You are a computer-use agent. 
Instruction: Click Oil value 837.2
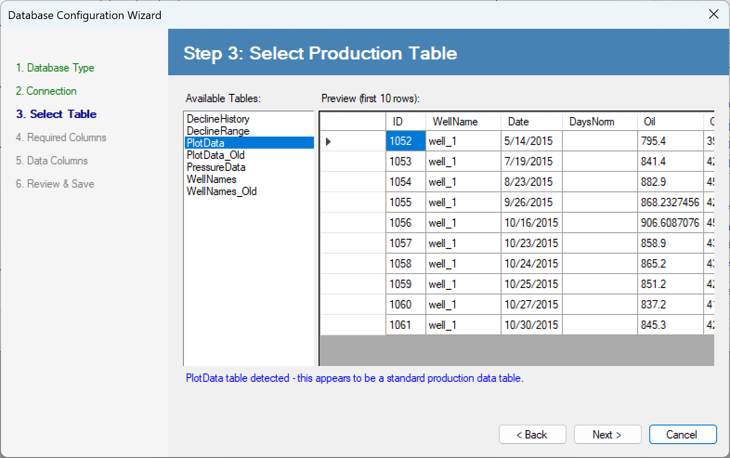coord(671,305)
